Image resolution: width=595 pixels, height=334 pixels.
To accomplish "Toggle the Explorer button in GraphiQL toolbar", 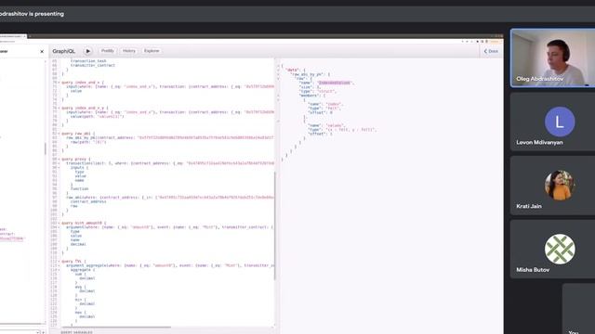I will pyautogui.click(x=152, y=51).
